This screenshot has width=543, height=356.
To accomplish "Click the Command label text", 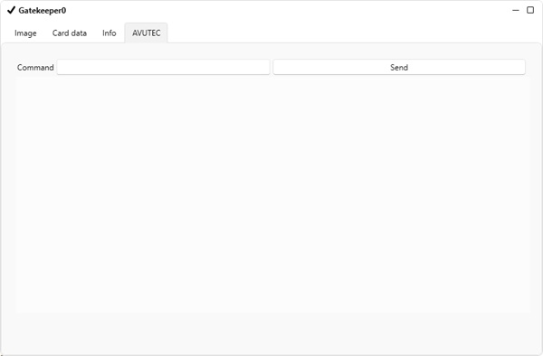I will pos(35,68).
